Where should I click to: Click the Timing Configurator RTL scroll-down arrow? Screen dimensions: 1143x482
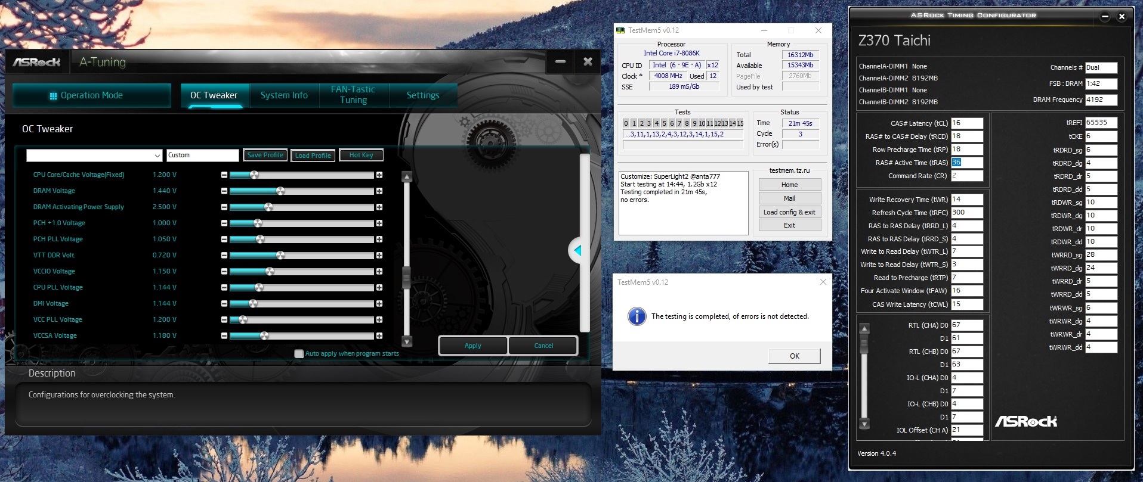click(864, 424)
